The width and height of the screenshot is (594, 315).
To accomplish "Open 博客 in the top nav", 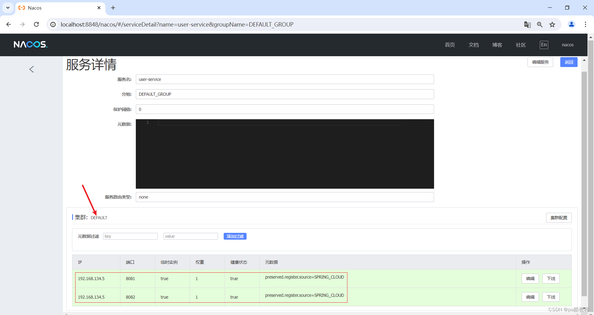I will (497, 45).
